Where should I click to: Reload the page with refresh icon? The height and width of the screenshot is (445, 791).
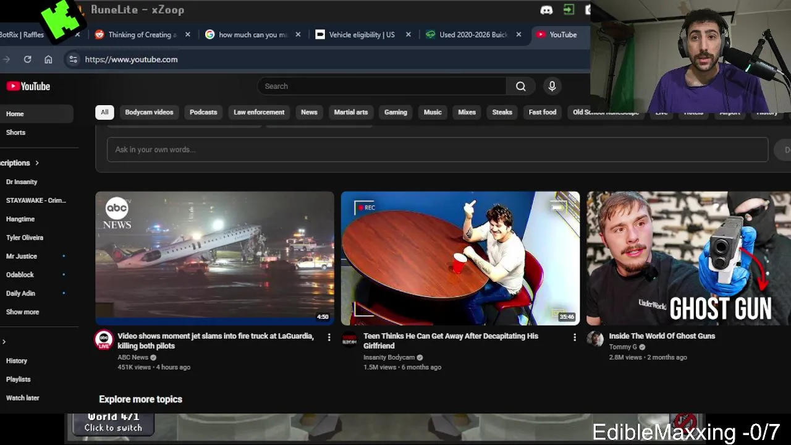pos(27,59)
